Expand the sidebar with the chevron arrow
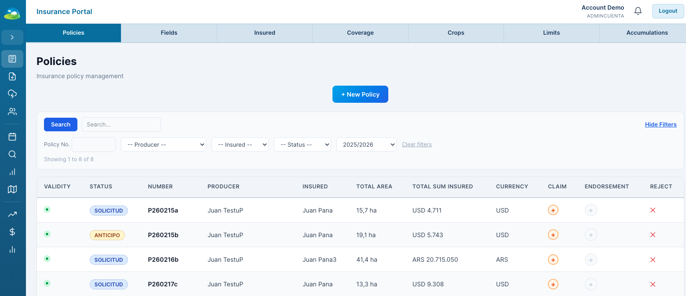This screenshot has height=296, width=686. coord(12,37)
